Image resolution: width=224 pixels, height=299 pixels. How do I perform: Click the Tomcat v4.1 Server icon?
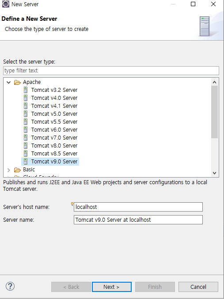point(26,106)
